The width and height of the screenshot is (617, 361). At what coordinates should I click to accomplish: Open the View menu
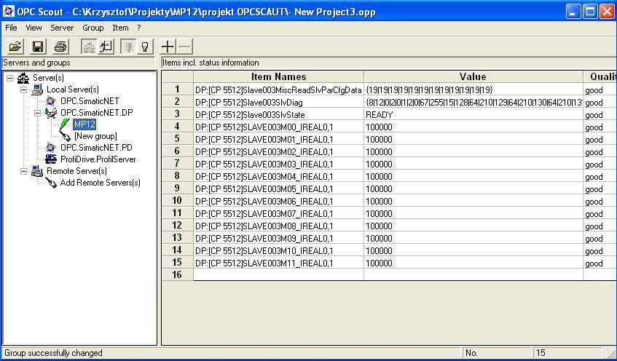coord(34,28)
